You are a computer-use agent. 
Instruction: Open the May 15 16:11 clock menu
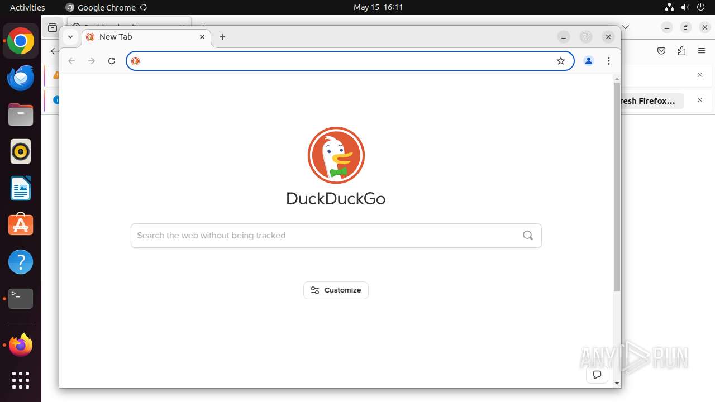(x=378, y=7)
